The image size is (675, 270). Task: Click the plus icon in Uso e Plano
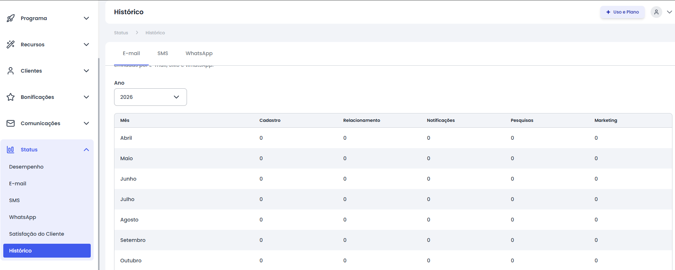pyautogui.click(x=608, y=12)
